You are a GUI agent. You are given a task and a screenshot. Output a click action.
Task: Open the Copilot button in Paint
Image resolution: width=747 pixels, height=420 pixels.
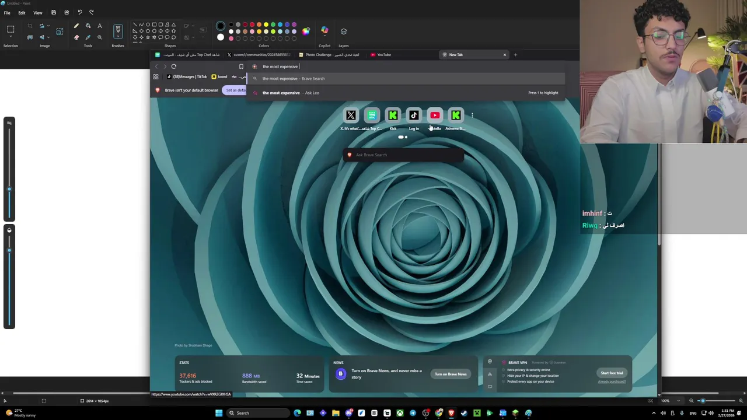[x=324, y=30]
